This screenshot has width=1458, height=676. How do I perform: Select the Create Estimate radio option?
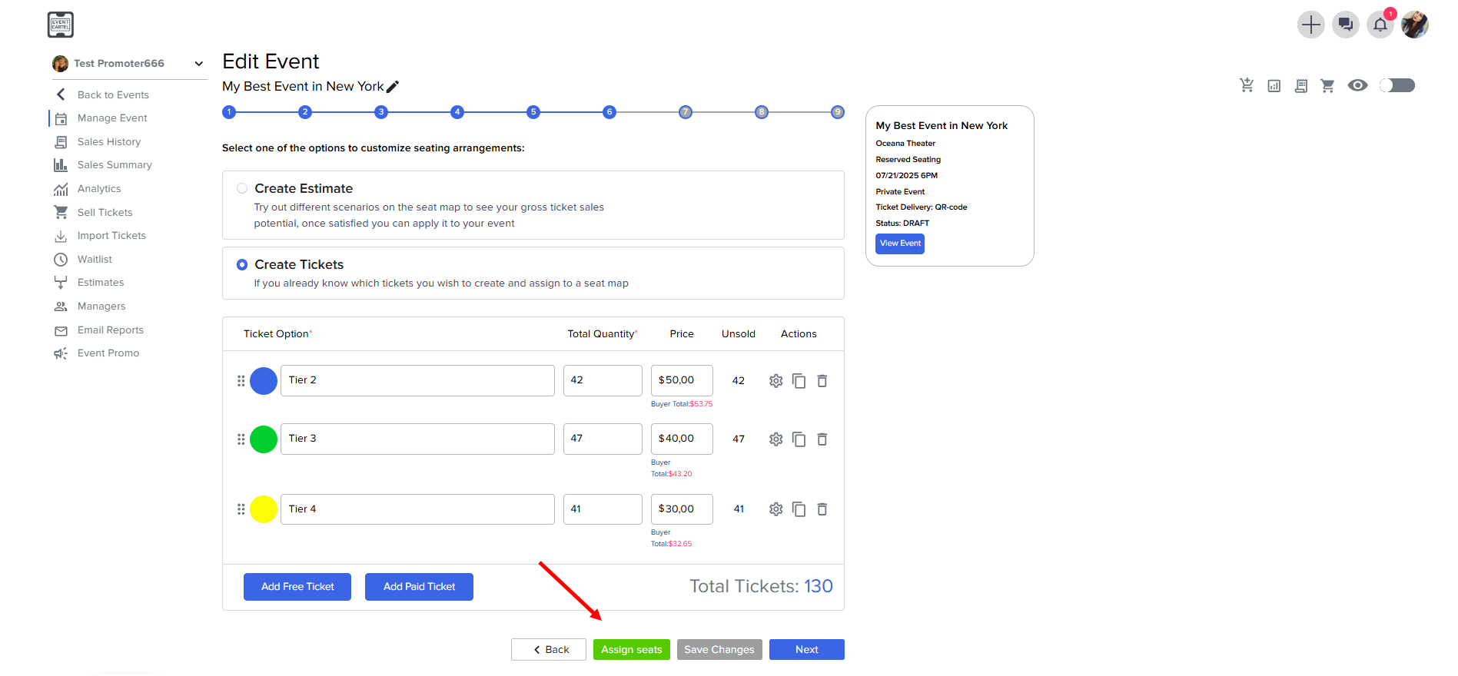point(242,188)
